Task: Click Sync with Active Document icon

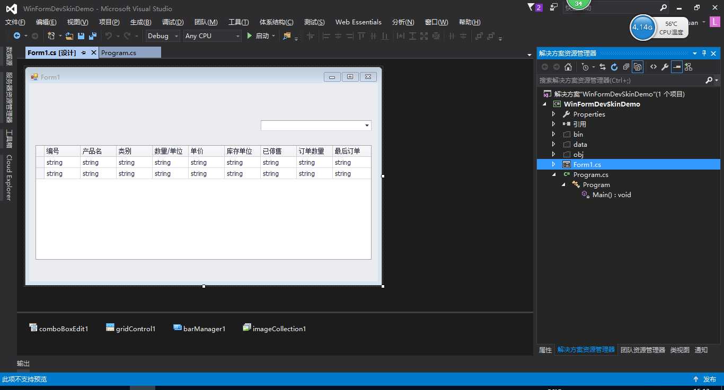Action: pyautogui.click(x=603, y=67)
